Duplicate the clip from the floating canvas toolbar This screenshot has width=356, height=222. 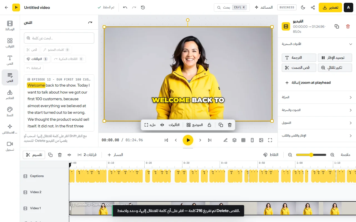point(221,125)
